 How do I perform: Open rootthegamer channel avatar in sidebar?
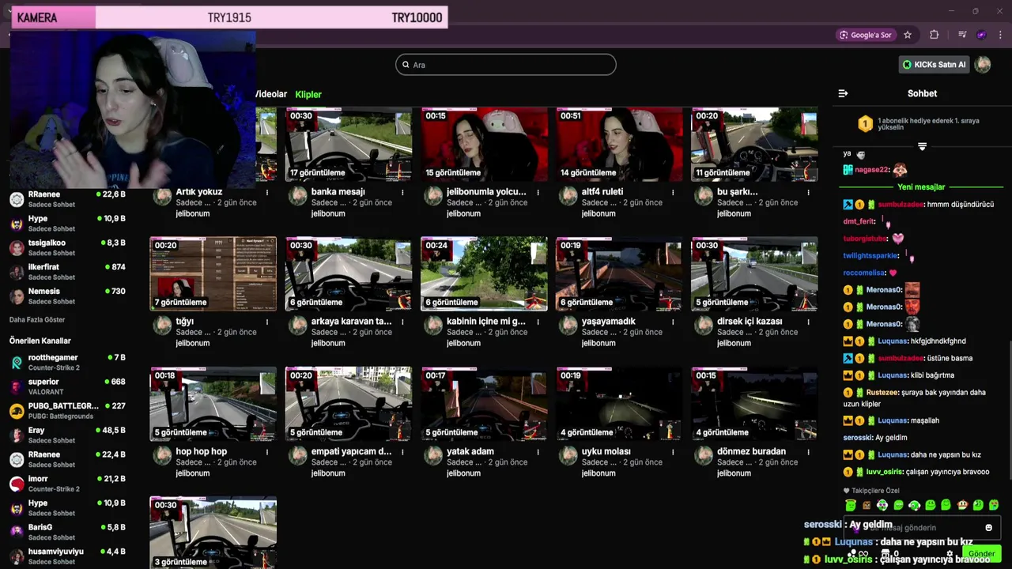(x=17, y=363)
